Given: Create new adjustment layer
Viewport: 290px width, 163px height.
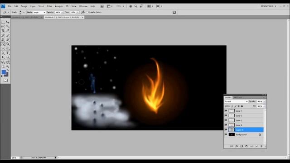Looking at the screenshot, I should coord(246,146).
